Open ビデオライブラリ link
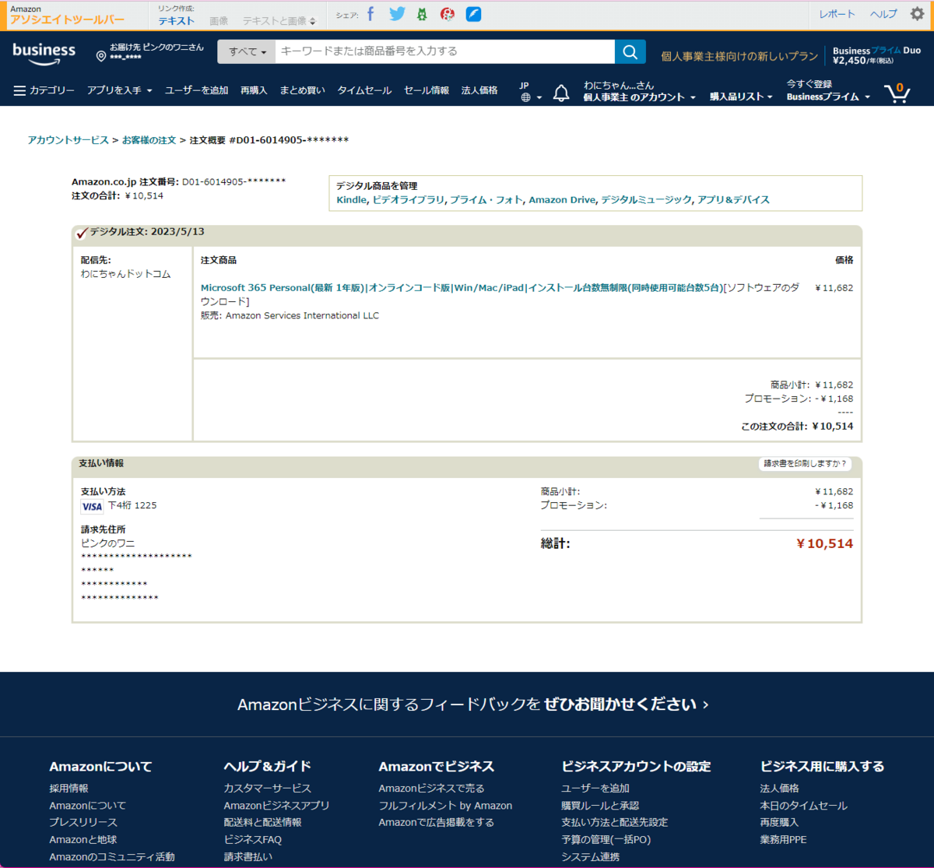 tap(408, 200)
